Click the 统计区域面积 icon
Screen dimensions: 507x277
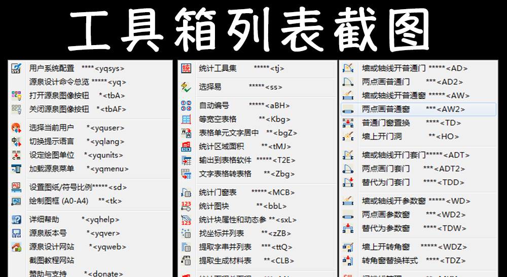coord(186,146)
